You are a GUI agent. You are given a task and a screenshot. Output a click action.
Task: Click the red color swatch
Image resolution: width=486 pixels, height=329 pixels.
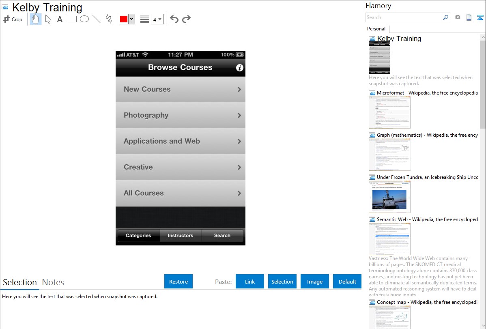pos(124,19)
